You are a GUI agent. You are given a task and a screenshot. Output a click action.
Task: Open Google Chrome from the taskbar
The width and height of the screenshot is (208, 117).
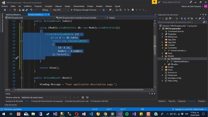coord(105,114)
